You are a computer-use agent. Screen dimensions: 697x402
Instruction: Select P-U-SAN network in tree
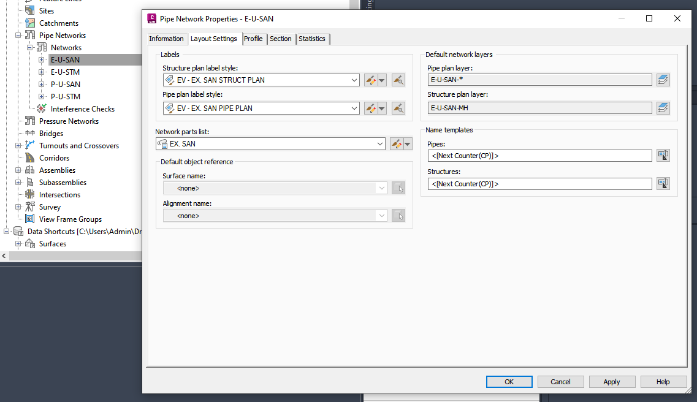[x=66, y=85]
